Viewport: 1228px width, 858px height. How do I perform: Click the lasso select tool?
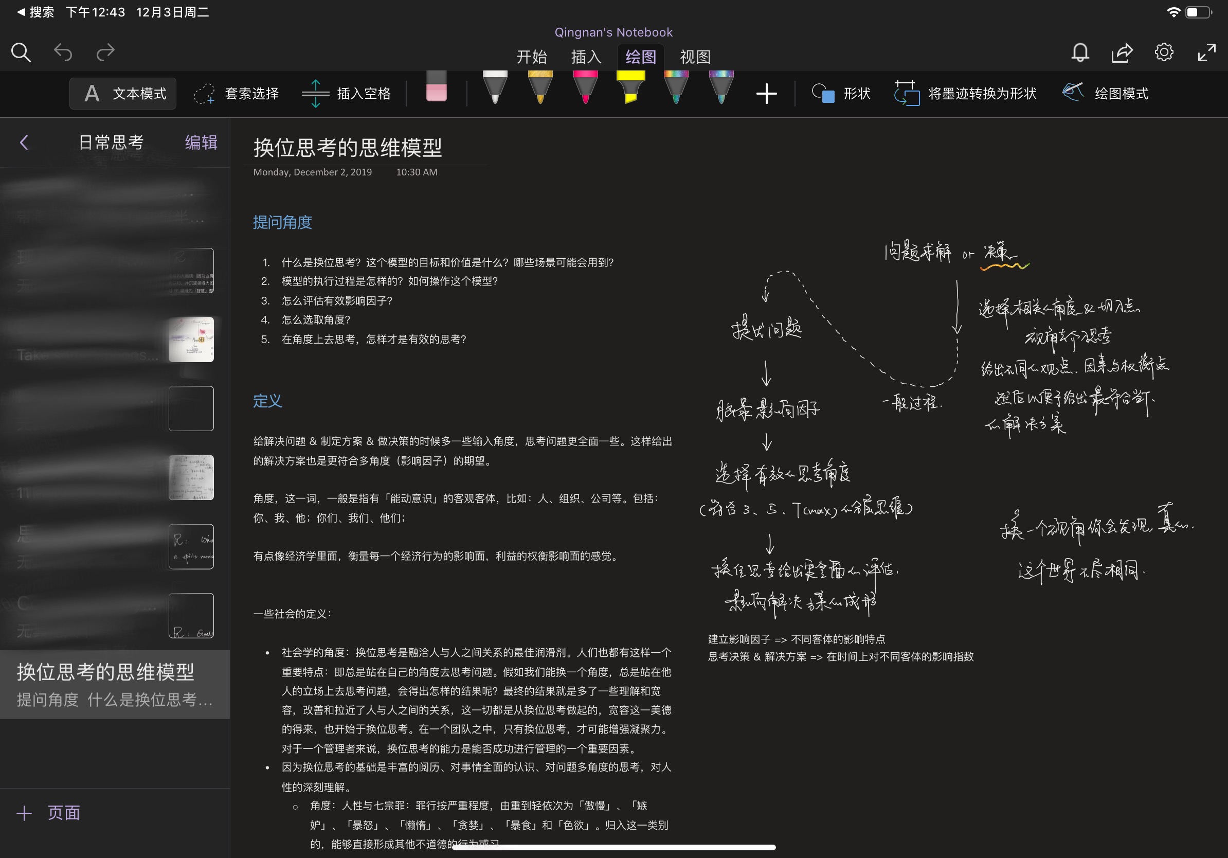(x=236, y=94)
